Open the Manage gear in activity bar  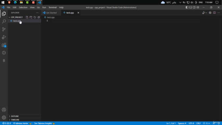coord(4,117)
